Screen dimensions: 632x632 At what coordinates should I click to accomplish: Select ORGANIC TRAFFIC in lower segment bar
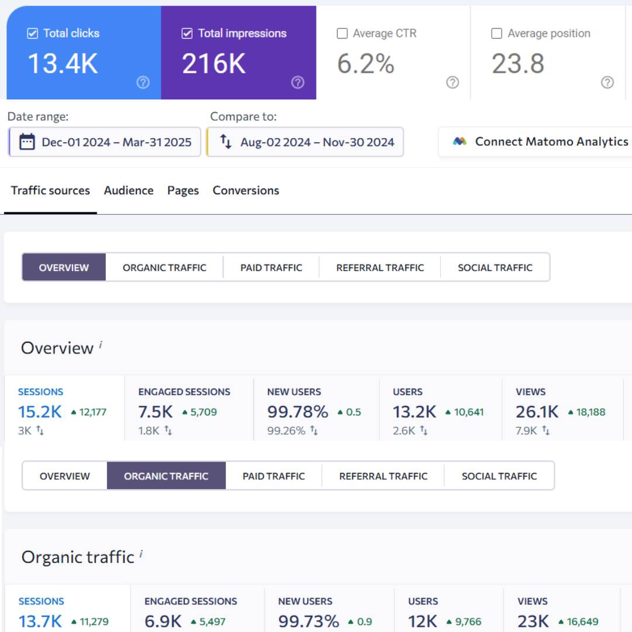166,476
